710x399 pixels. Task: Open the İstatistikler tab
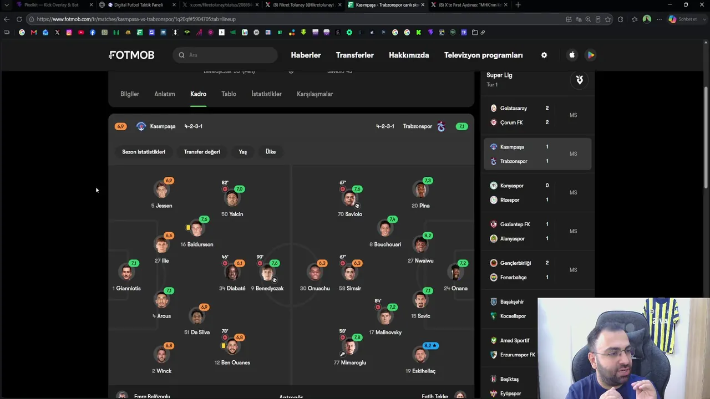pos(266,94)
